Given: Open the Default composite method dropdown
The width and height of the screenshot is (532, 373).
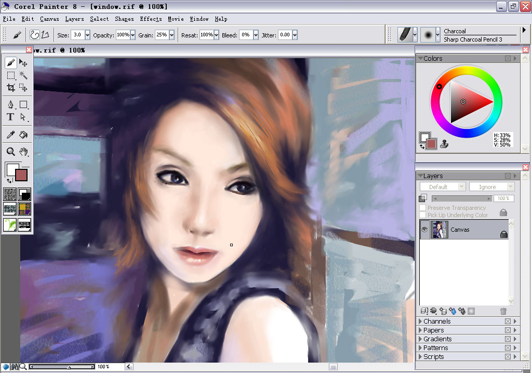Looking at the screenshot, I should pos(443,186).
